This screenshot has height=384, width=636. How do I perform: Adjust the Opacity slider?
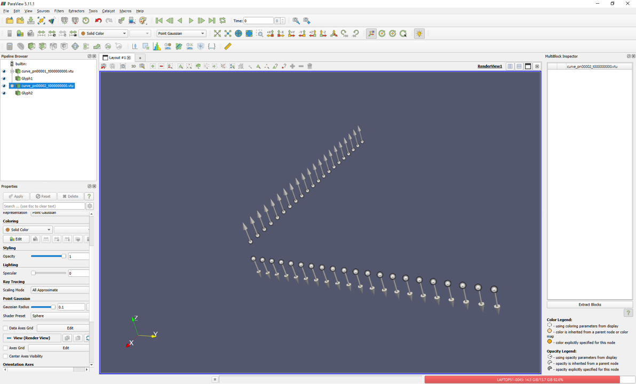click(x=48, y=257)
